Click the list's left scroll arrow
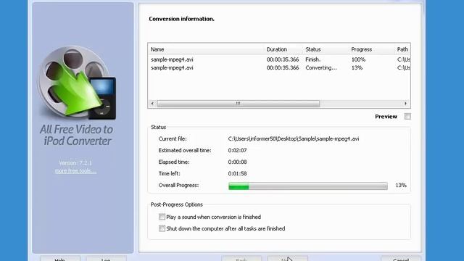 click(x=152, y=104)
